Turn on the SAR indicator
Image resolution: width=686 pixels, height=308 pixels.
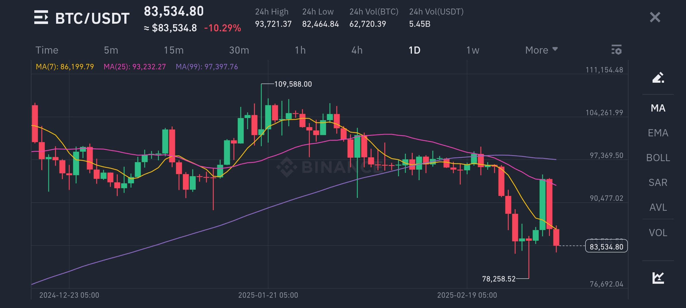tap(658, 183)
